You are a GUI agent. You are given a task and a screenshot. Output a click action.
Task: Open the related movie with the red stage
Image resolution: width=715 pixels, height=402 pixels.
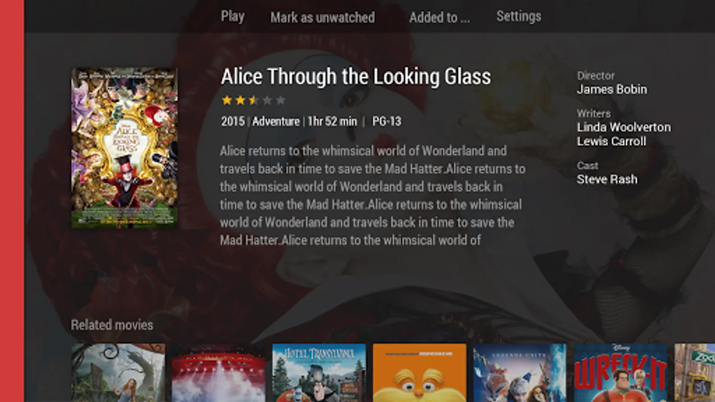pyautogui.click(x=219, y=373)
